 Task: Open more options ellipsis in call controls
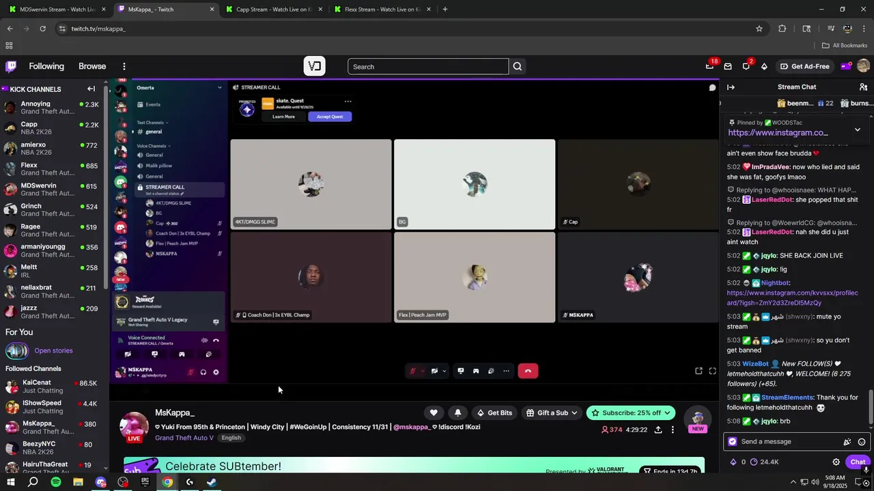[506, 371]
